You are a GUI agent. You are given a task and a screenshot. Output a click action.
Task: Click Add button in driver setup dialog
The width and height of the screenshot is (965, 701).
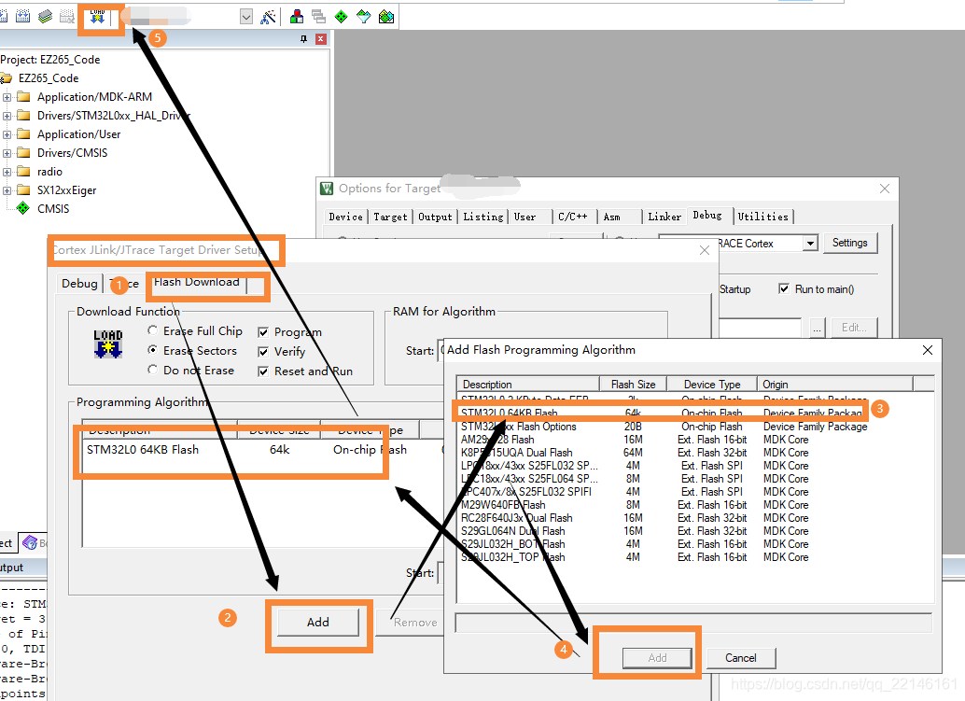point(318,623)
